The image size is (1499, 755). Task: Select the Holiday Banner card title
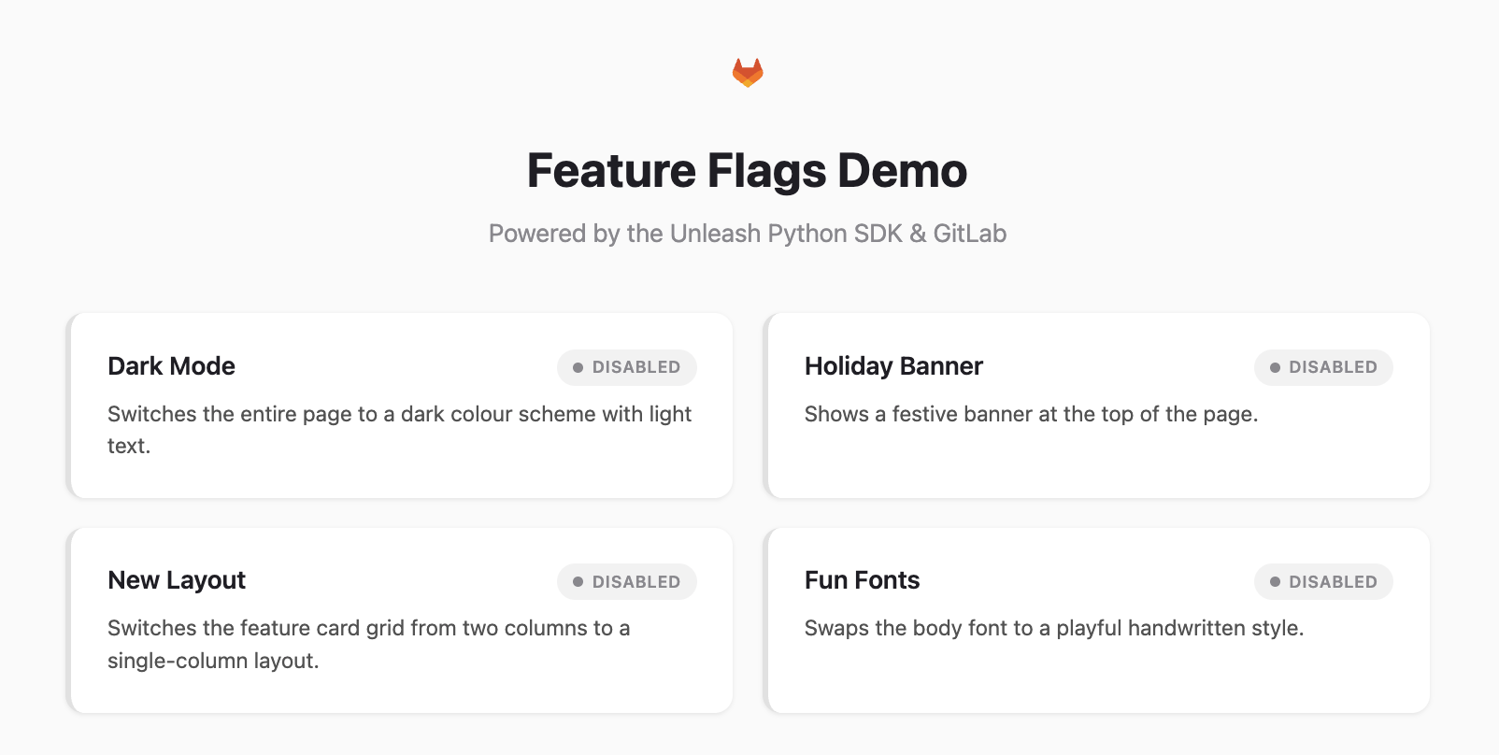[893, 366]
